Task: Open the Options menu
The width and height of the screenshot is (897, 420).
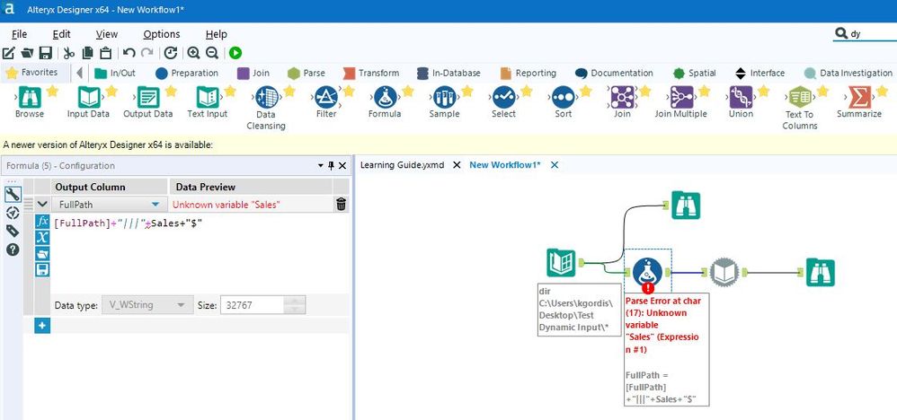Action: coord(161,34)
